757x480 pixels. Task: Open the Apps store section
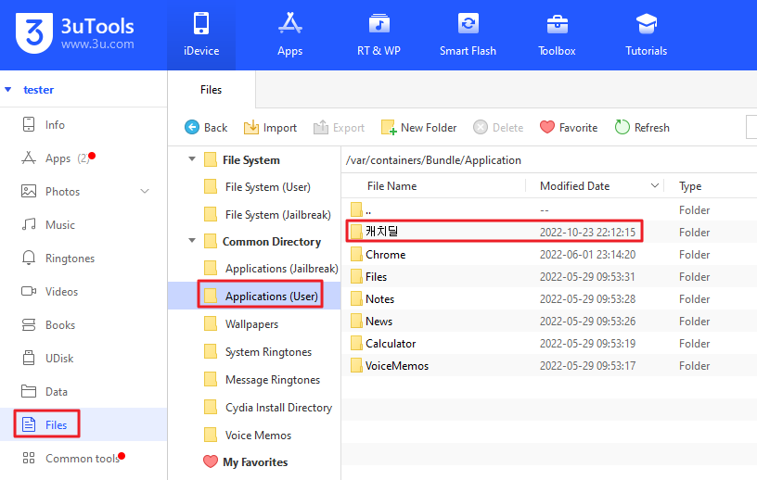tap(290, 34)
